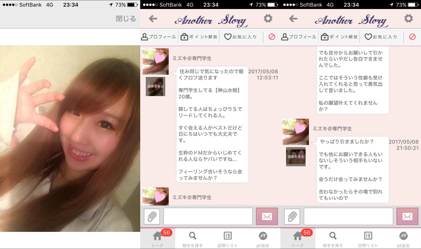This screenshot has width=421, height=249.
Task: Click the red block icon in the rightmost screen
Action: (x=412, y=37)
